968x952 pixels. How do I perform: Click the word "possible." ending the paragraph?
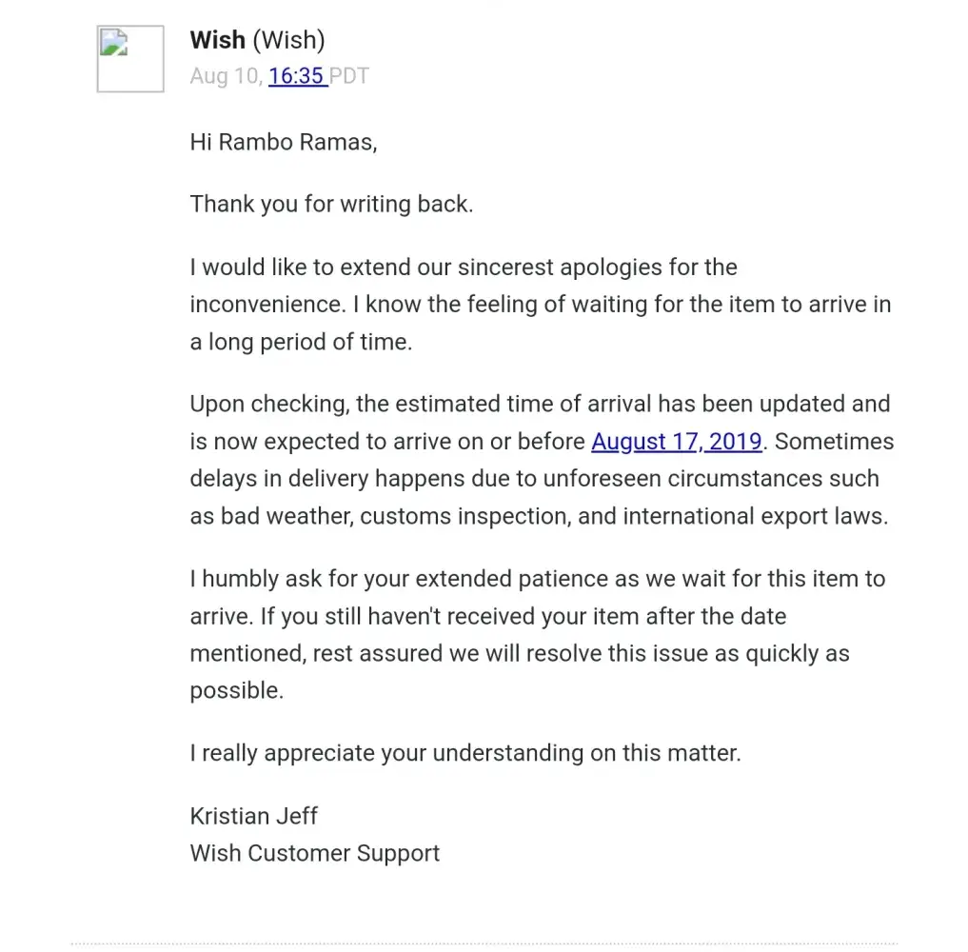click(237, 690)
